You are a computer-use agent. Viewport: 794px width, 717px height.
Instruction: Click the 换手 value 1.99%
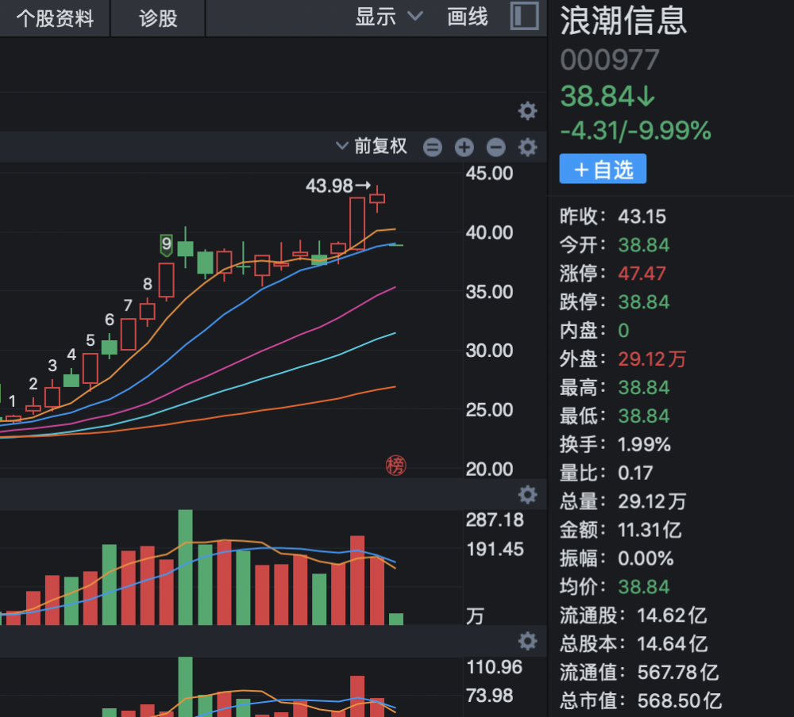pos(644,445)
